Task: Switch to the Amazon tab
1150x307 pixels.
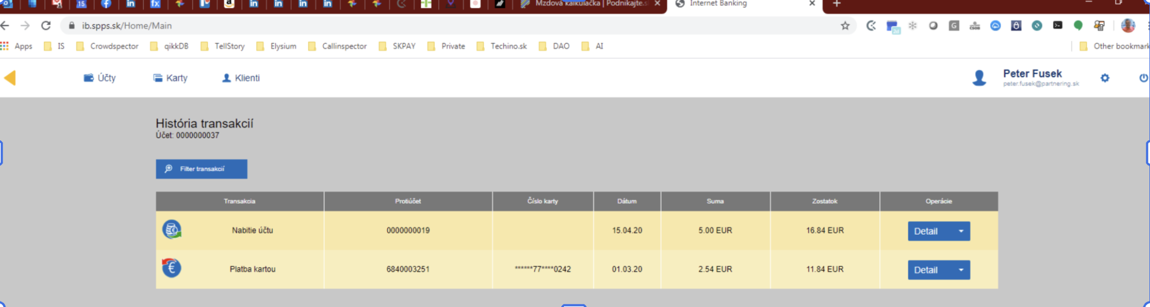Action: click(x=230, y=4)
